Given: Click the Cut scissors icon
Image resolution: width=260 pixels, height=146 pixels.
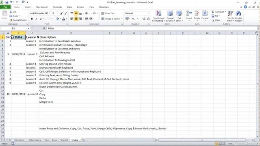Looking at the screenshot, I should [11, 12].
